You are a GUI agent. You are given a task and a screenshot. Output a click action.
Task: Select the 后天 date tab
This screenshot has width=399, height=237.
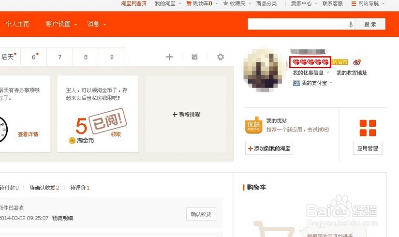point(10,57)
